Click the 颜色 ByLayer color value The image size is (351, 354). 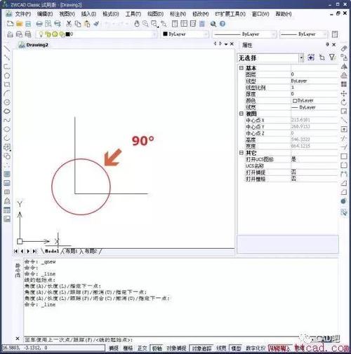(314, 100)
